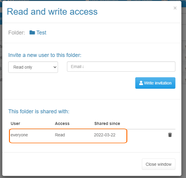
Task: Close dialog with the top-right X icon
Action: 175,8
